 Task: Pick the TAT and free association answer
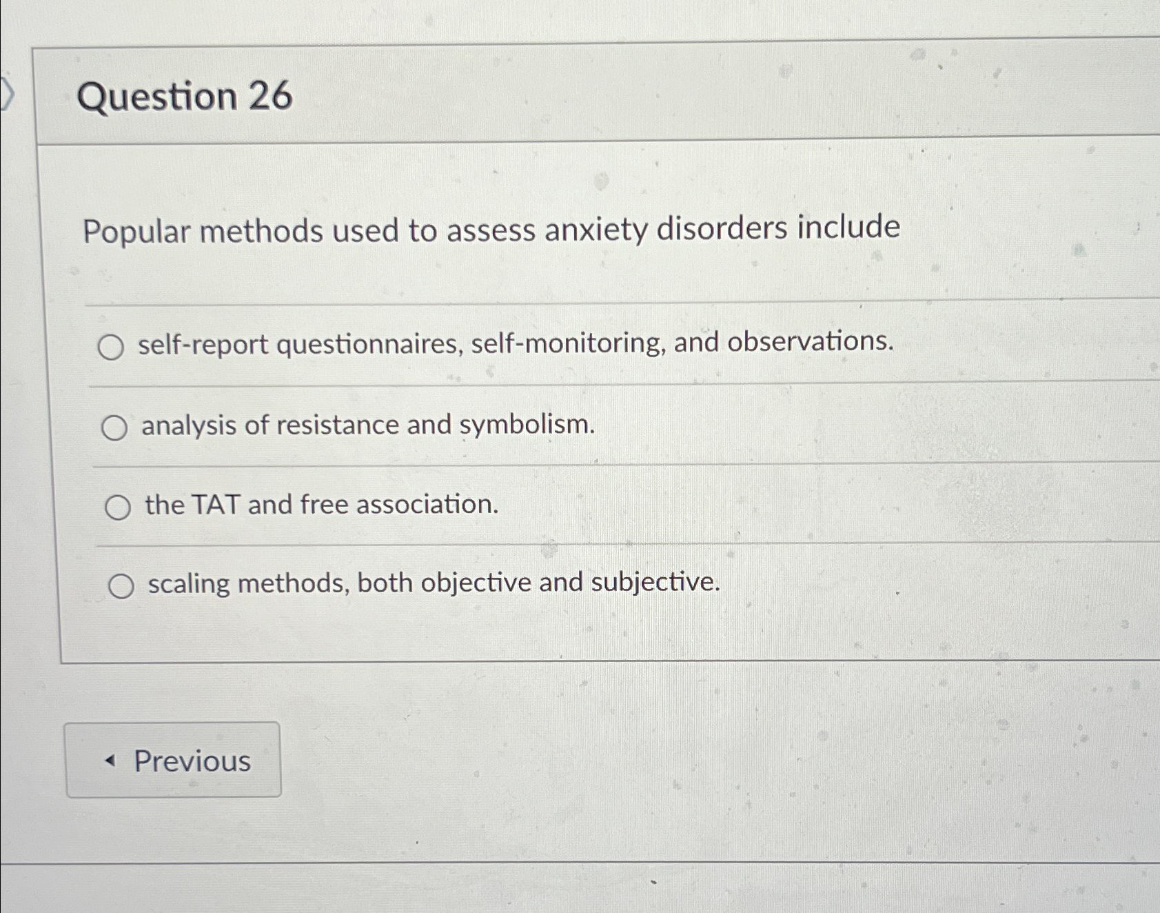(121, 507)
